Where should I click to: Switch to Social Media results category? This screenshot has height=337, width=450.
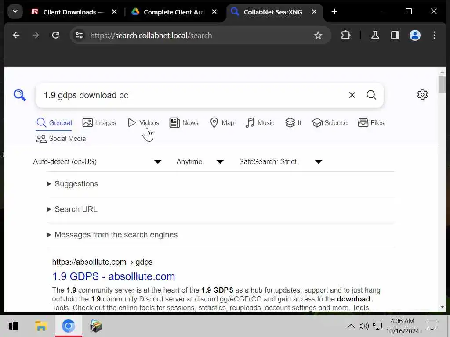[x=61, y=139]
